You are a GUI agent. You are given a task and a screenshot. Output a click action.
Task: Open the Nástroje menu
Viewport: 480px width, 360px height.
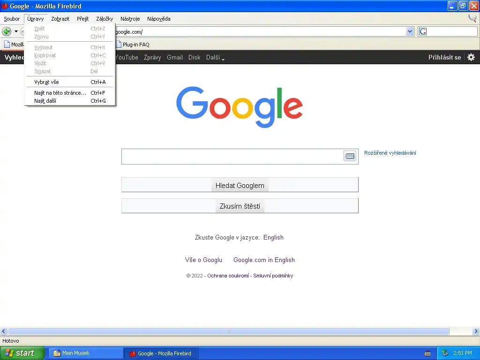pos(130,19)
